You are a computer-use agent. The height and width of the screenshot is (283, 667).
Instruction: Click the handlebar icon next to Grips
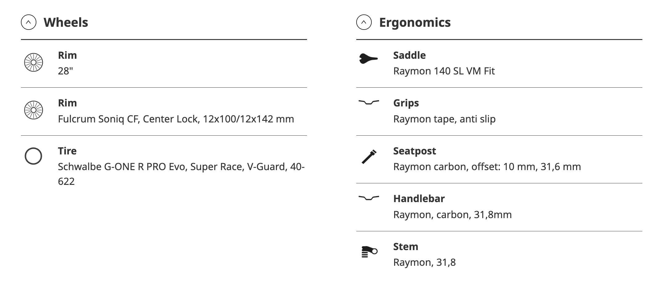(369, 102)
